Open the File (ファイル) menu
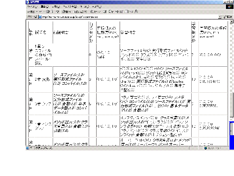This screenshot has height=176, width=234. pos(32,7)
